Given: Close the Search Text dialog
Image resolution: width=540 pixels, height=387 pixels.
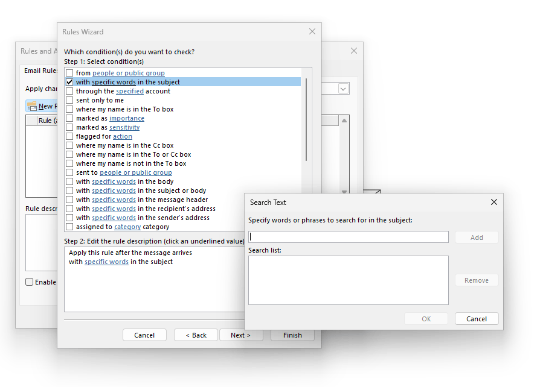Looking at the screenshot, I should tap(494, 202).
